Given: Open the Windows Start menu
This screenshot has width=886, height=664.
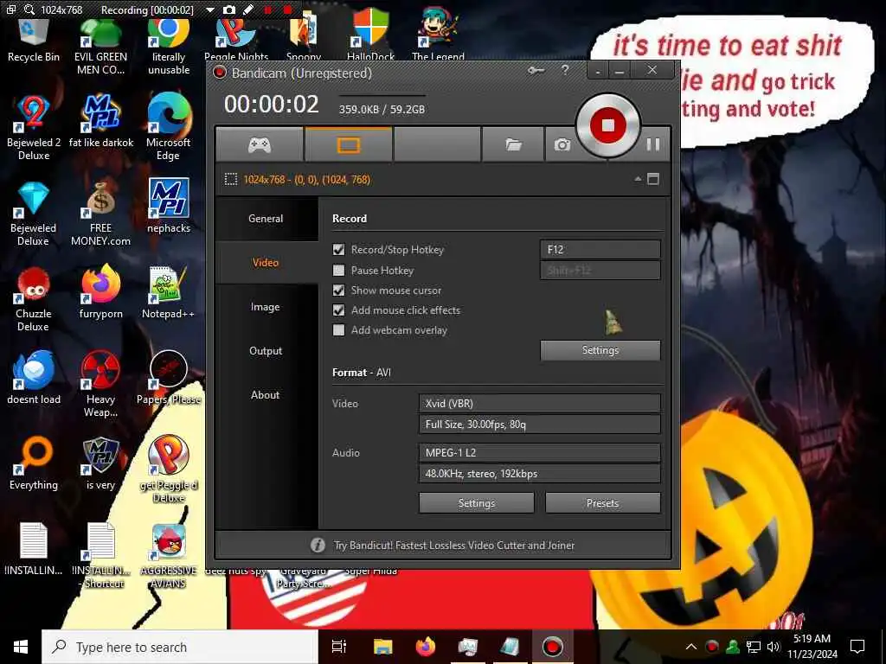Looking at the screenshot, I should (x=21, y=647).
